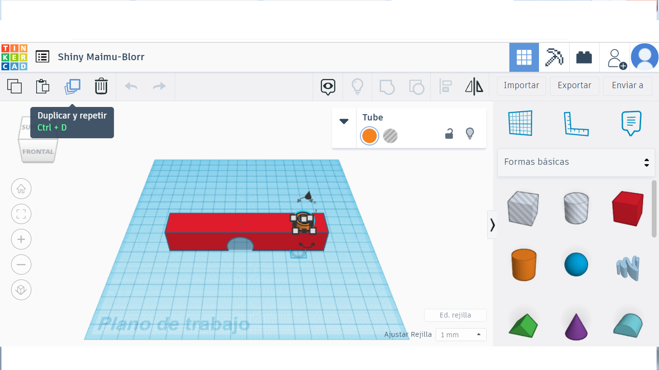Click the shapes panel scrollbar
The width and height of the screenshot is (659, 370).
click(654, 209)
